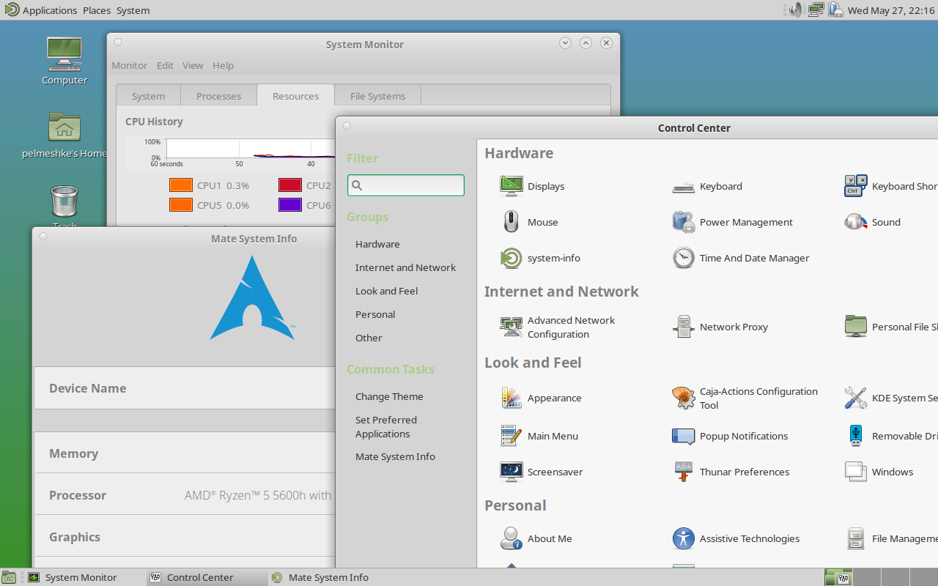Image resolution: width=938 pixels, height=586 pixels.
Task: Jump to the Personal group in the sidebar
Action: click(x=375, y=314)
